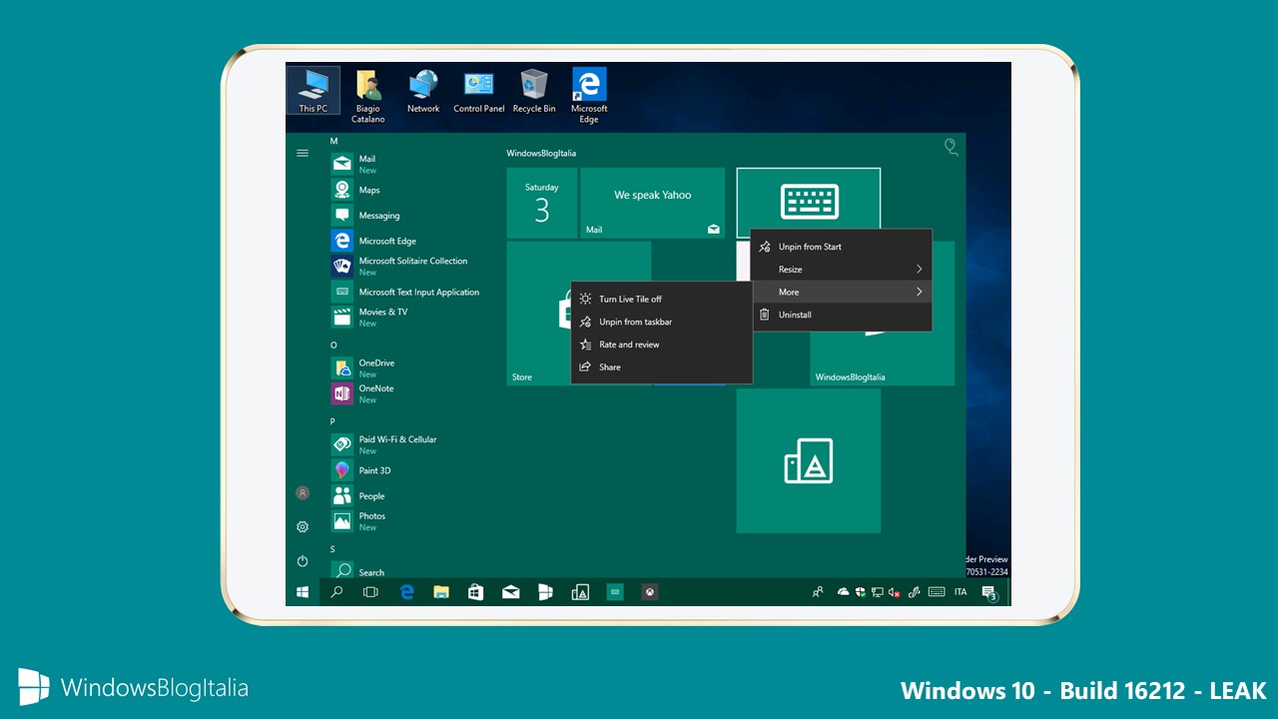Image resolution: width=1278 pixels, height=719 pixels.
Task: Select Rate and review
Action: click(662, 345)
